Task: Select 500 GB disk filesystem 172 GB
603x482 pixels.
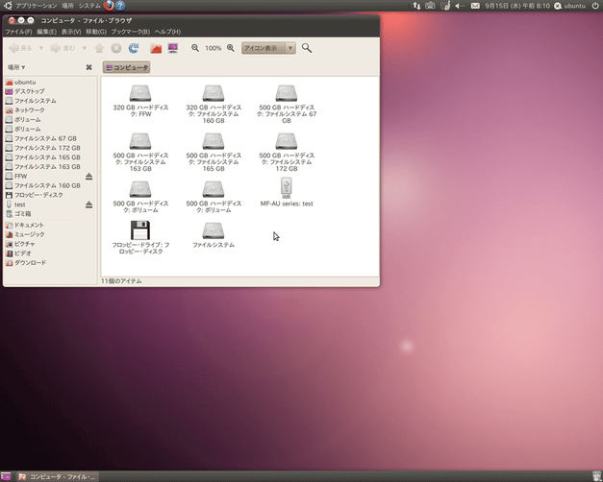Action: tap(287, 152)
